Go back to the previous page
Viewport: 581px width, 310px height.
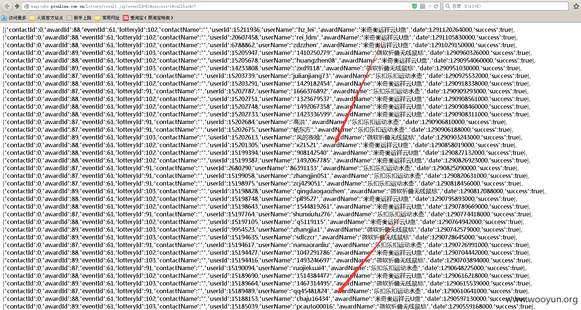click(7, 6)
